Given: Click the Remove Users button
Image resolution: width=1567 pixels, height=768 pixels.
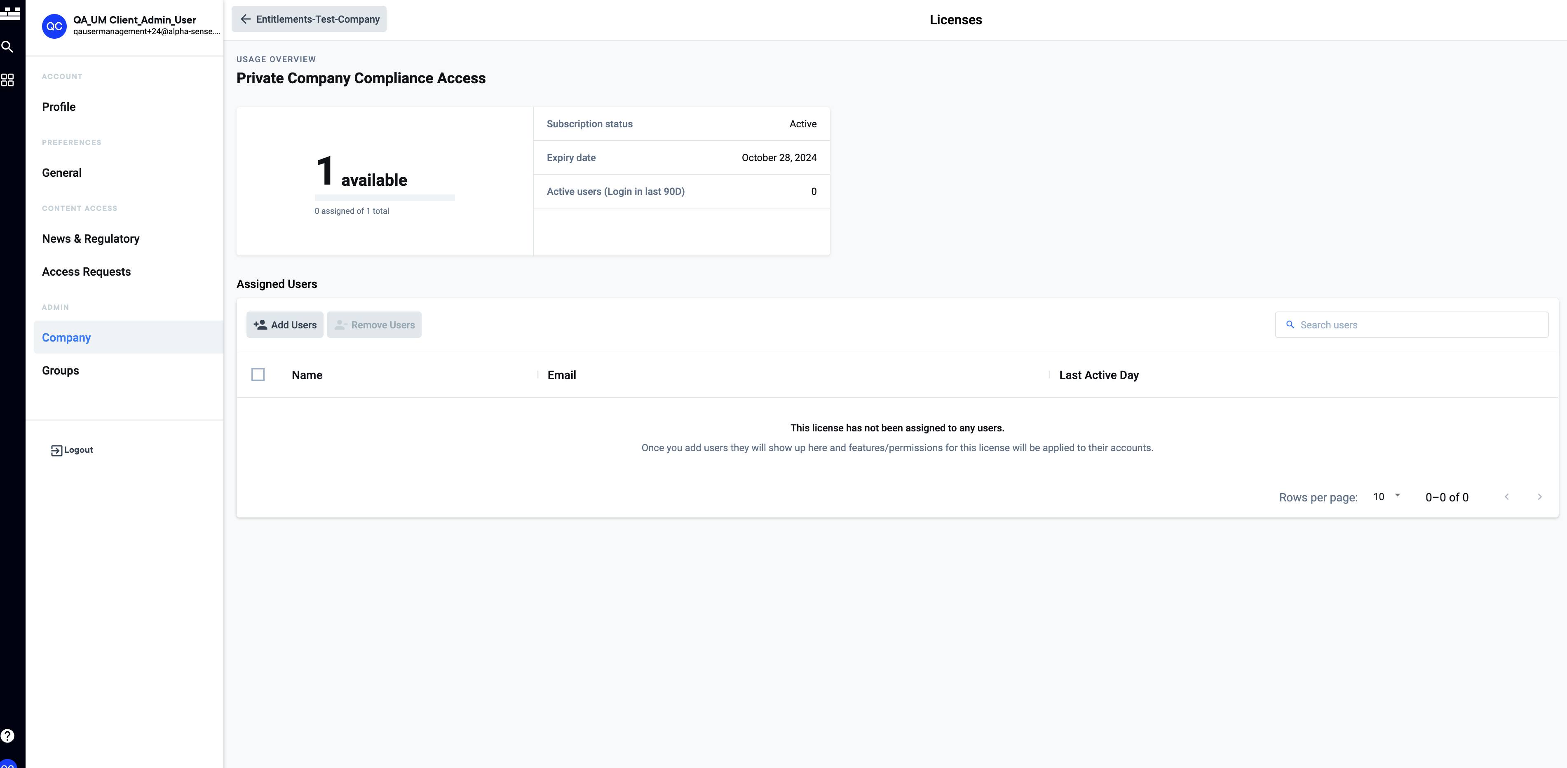Looking at the screenshot, I should pos(374,325).
